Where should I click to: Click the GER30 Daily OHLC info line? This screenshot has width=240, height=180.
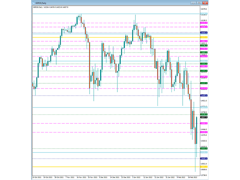pyautogui.click(x=51, y=7)
